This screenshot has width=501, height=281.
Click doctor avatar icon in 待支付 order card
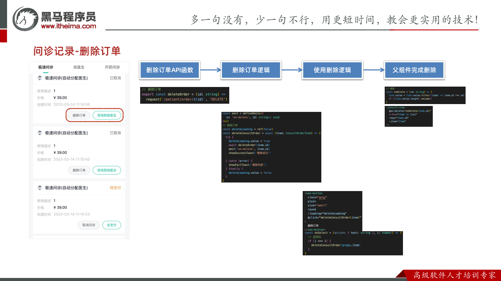coord(40,188)
